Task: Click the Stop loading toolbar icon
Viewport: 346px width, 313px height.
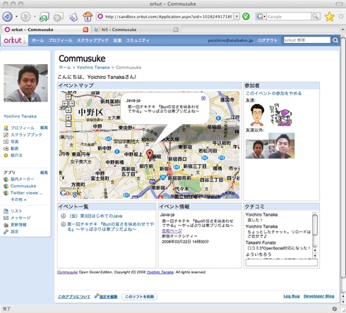Action: pyautogui.click(x=59, y=17)
